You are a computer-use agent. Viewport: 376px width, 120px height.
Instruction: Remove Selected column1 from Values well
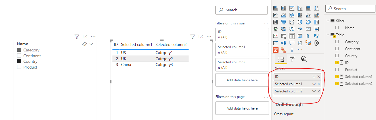coord(319,84)
